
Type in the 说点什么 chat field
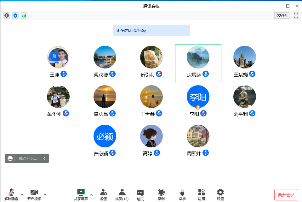[28, 158]
